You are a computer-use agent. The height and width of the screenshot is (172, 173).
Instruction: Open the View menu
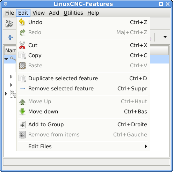click(38, 13)
